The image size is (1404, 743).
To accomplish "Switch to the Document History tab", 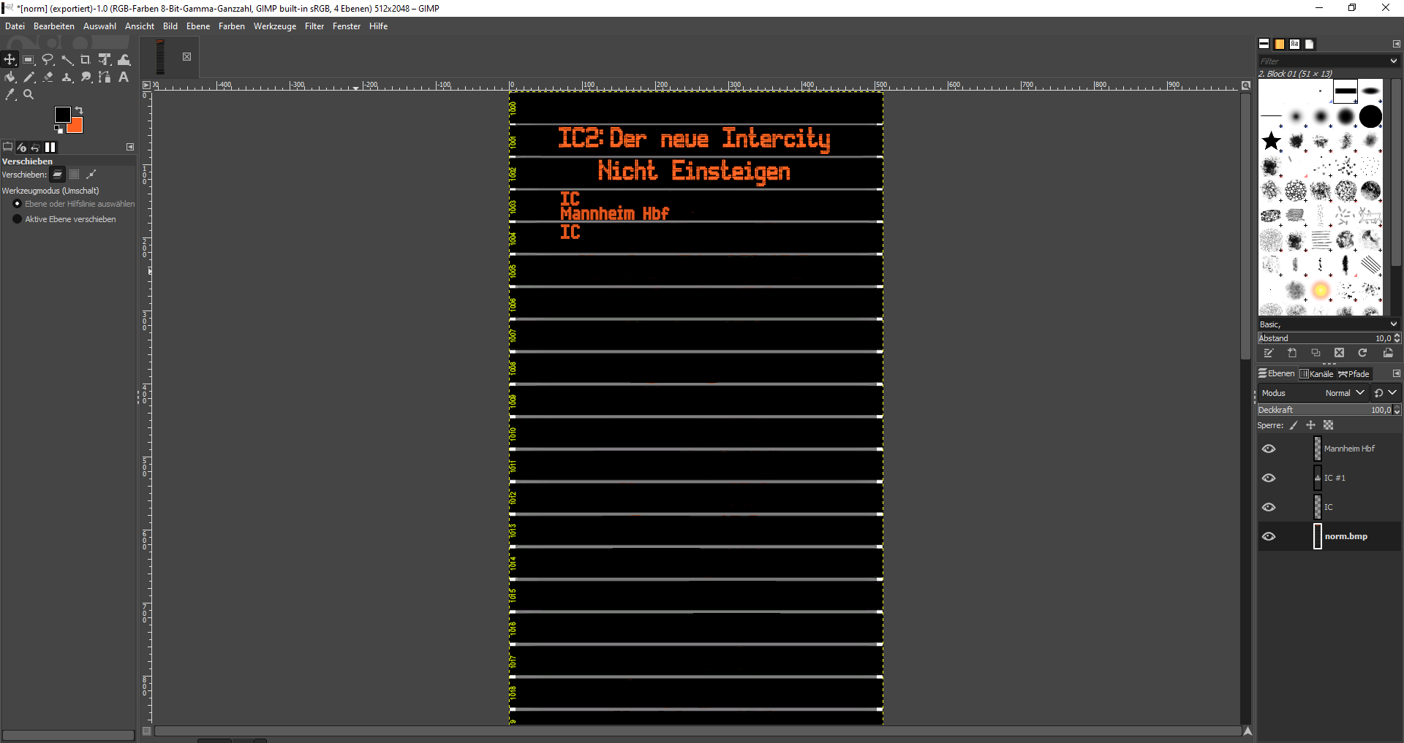I will (1310, 44).
